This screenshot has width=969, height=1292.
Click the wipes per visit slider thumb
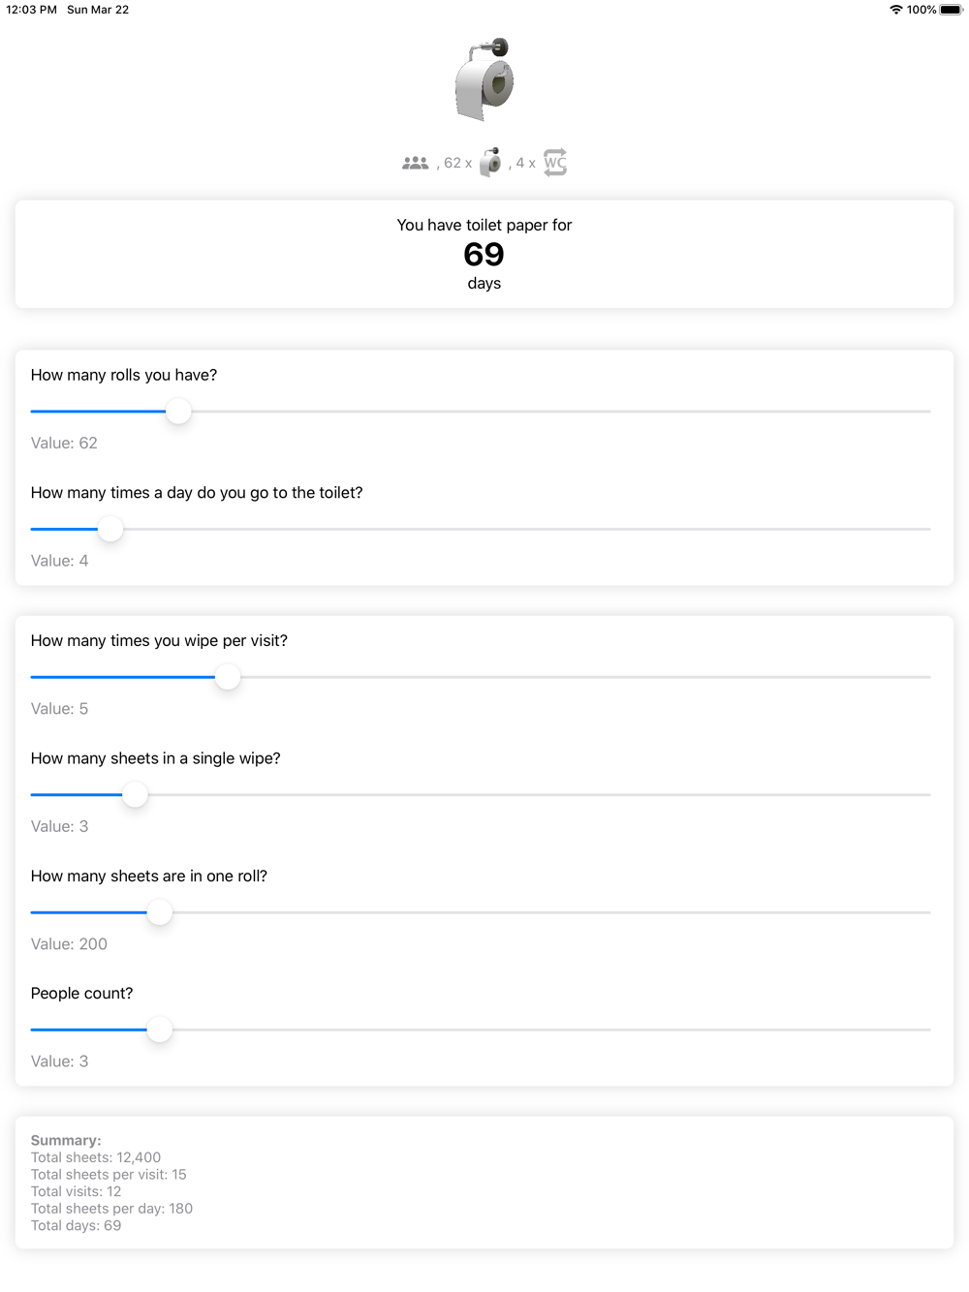tap(228, 677)
